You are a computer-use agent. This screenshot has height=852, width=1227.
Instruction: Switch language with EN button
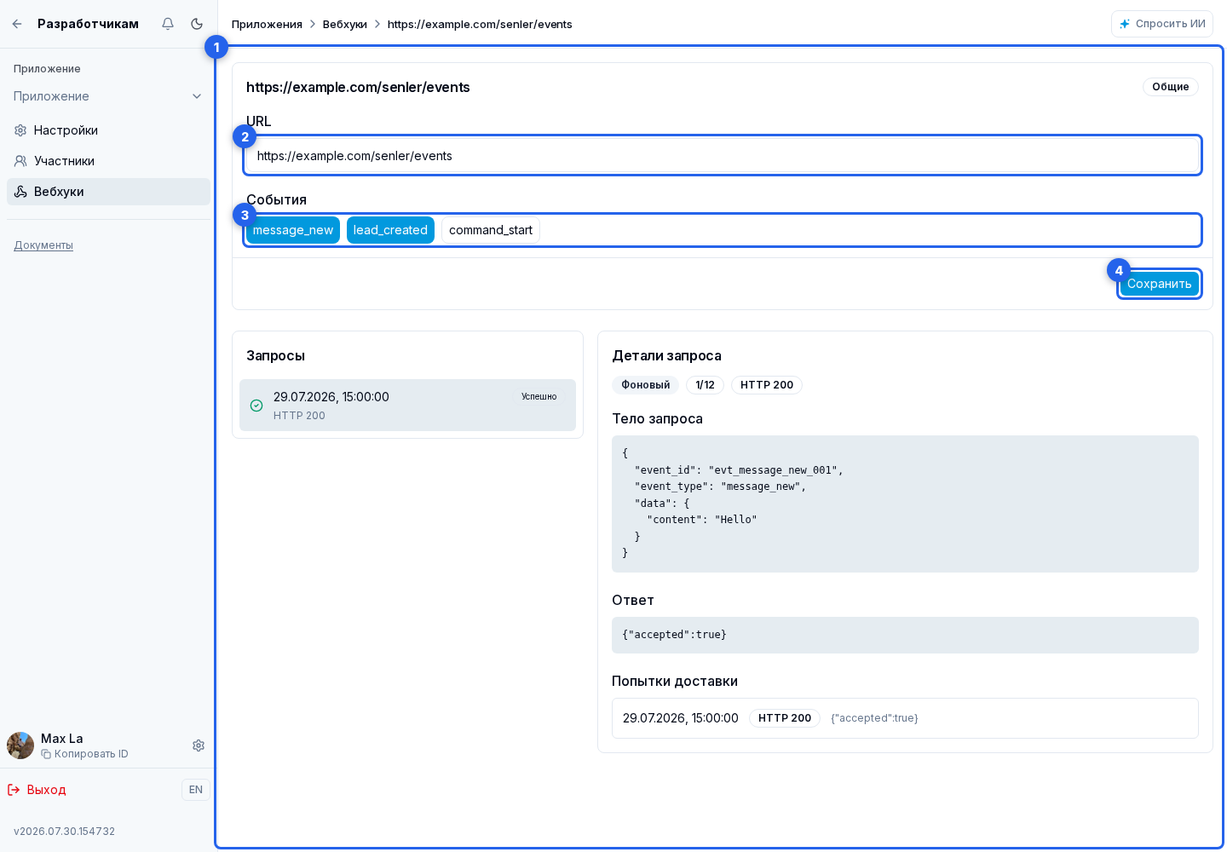(196, 790)
